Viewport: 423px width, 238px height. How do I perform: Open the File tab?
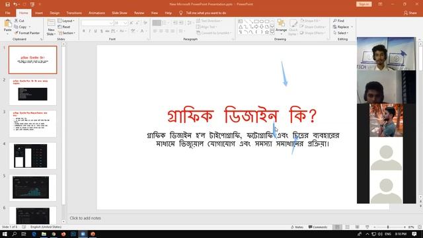[x=7, y=13]
